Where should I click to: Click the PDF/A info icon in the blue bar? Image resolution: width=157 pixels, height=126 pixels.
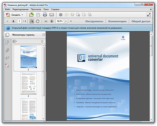pyautogui.click(x=8, y=28)
